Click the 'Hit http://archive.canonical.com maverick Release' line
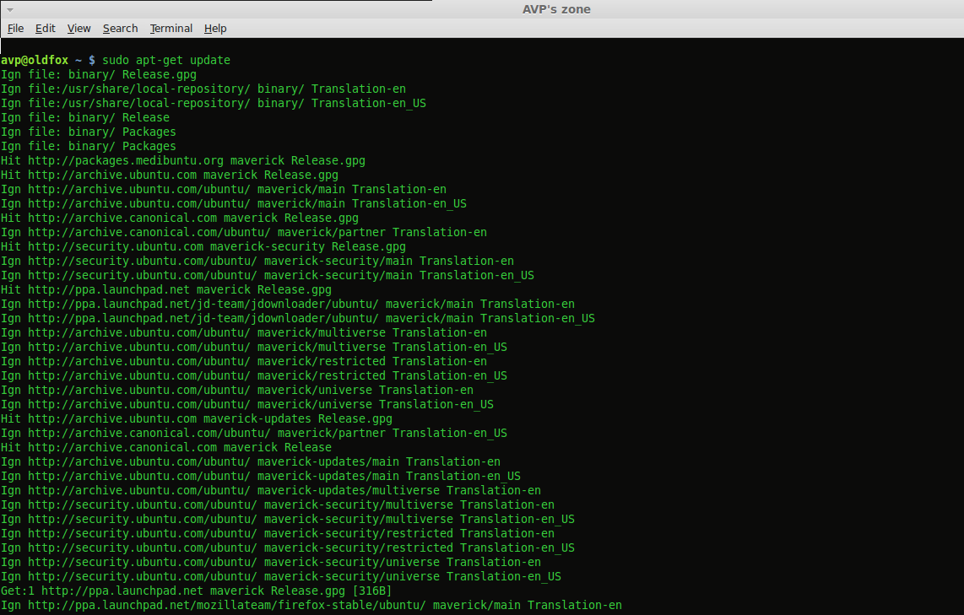964x615 pixels. coord(166,447)
